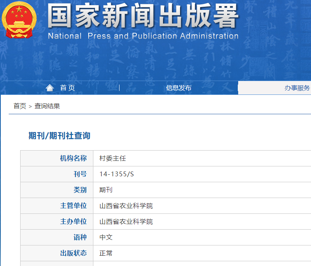This screenshot has height=266, width=311.
Task: Click the 机构名称 row label
Action: click(73, 158)
